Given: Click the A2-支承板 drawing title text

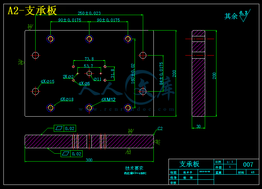Looking at the screenshot, I should point(32,11).
